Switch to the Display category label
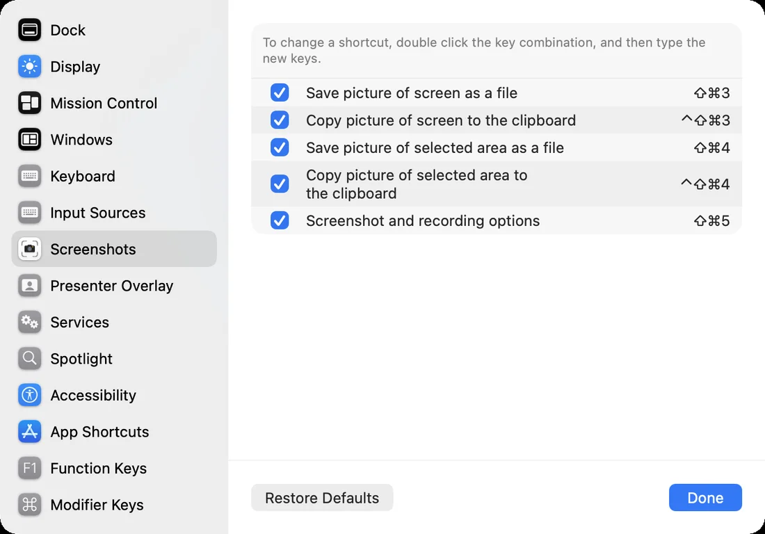The image size is (765, 534). point(75,67)
